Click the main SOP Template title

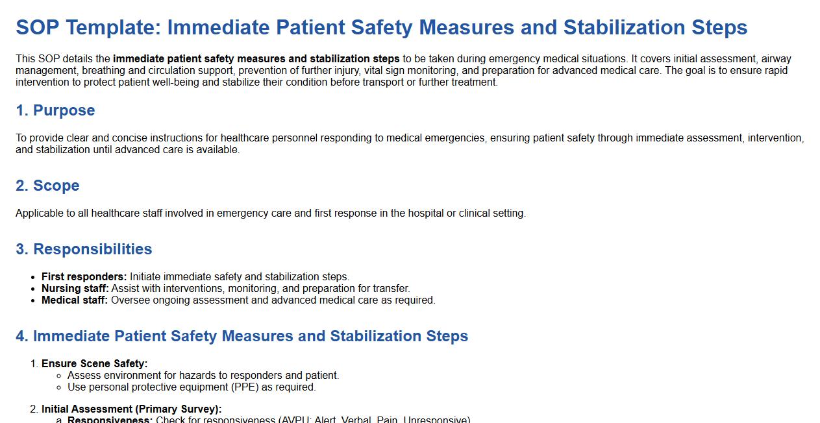pos(381,28)
